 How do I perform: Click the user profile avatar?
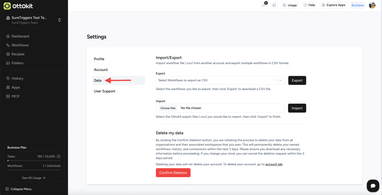(372, 5)
